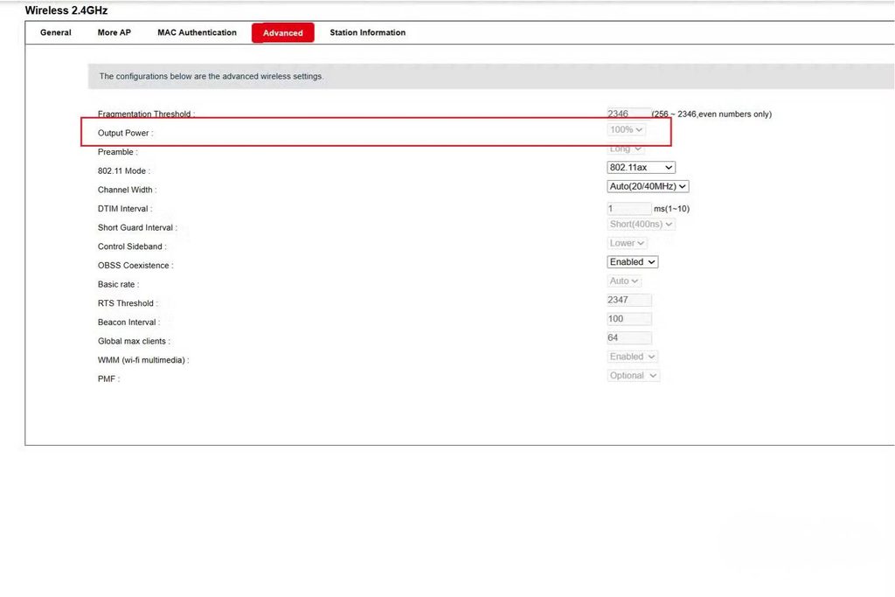The height and width of the screenshot is (597, 895).
Task: Click the RTS Threshold input field
Action: coord(629,300)
